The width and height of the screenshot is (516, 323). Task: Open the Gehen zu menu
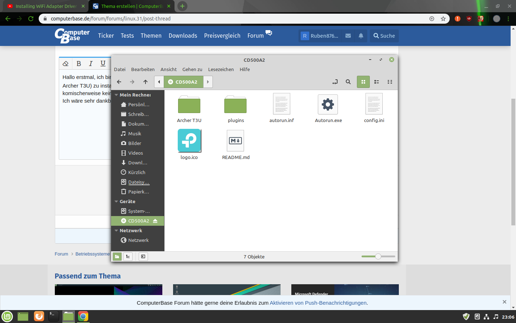pyautogui.click(x=192, y=70)
